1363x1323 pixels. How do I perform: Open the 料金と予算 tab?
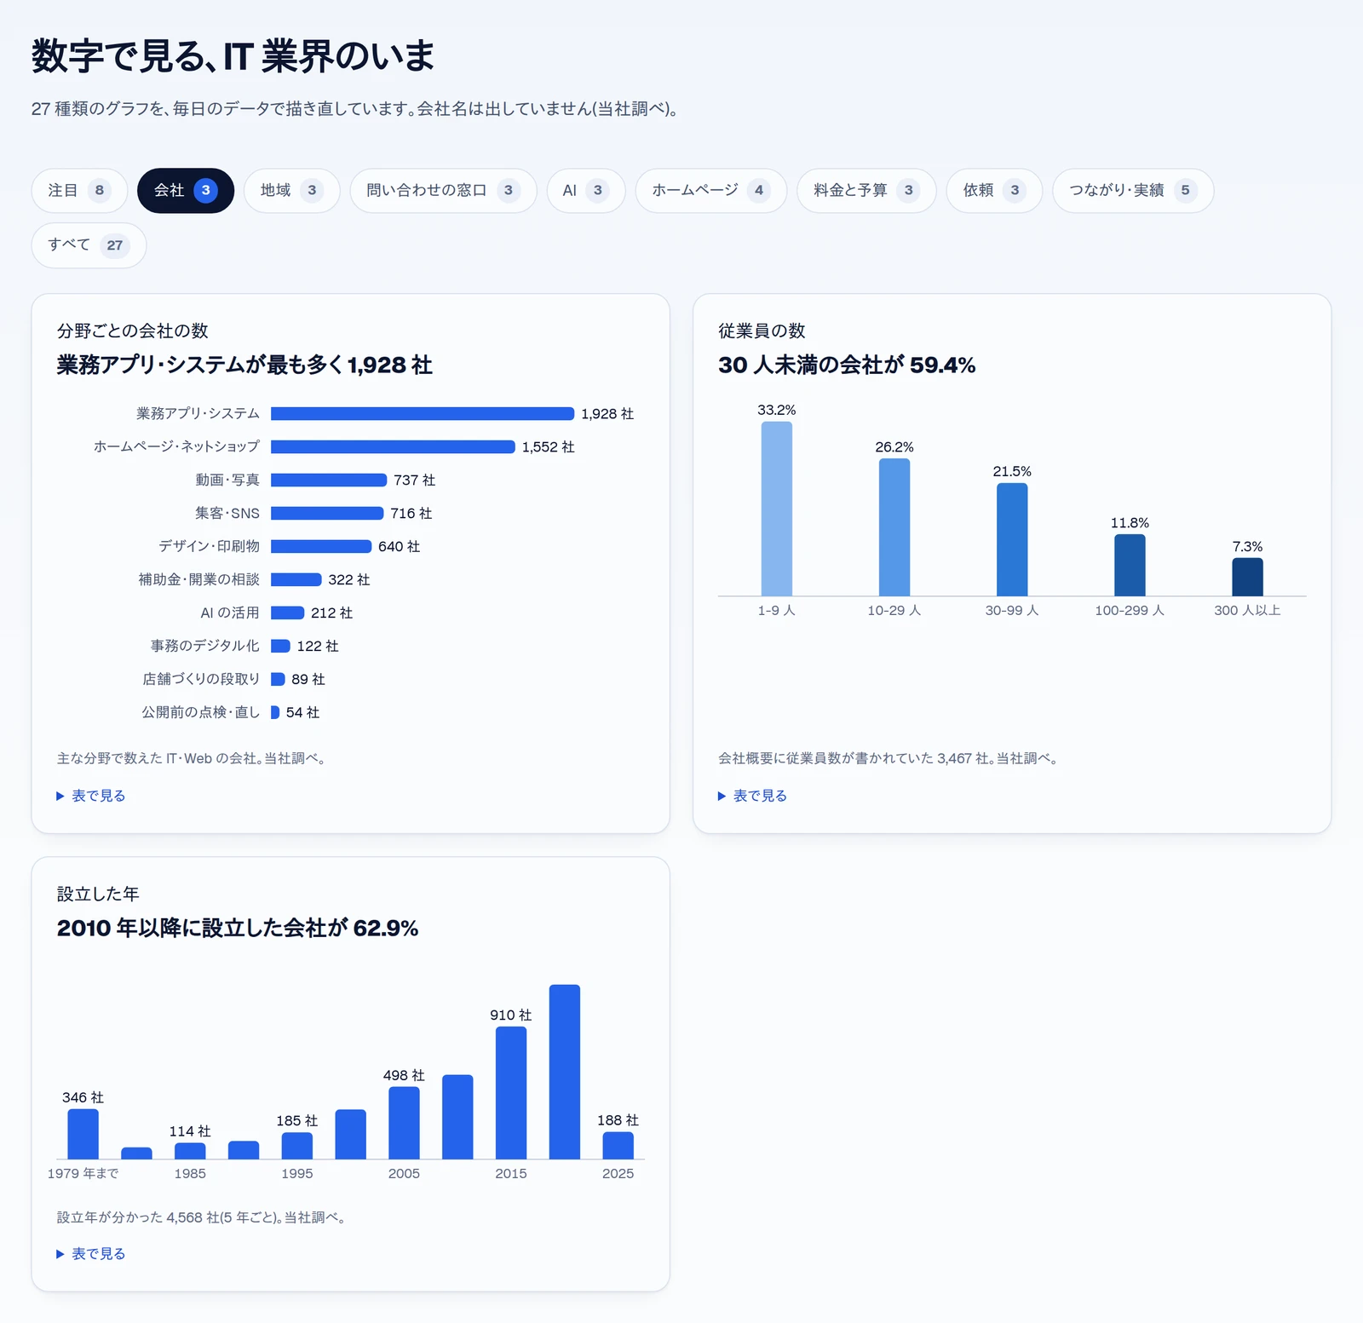tap(866, 191)
